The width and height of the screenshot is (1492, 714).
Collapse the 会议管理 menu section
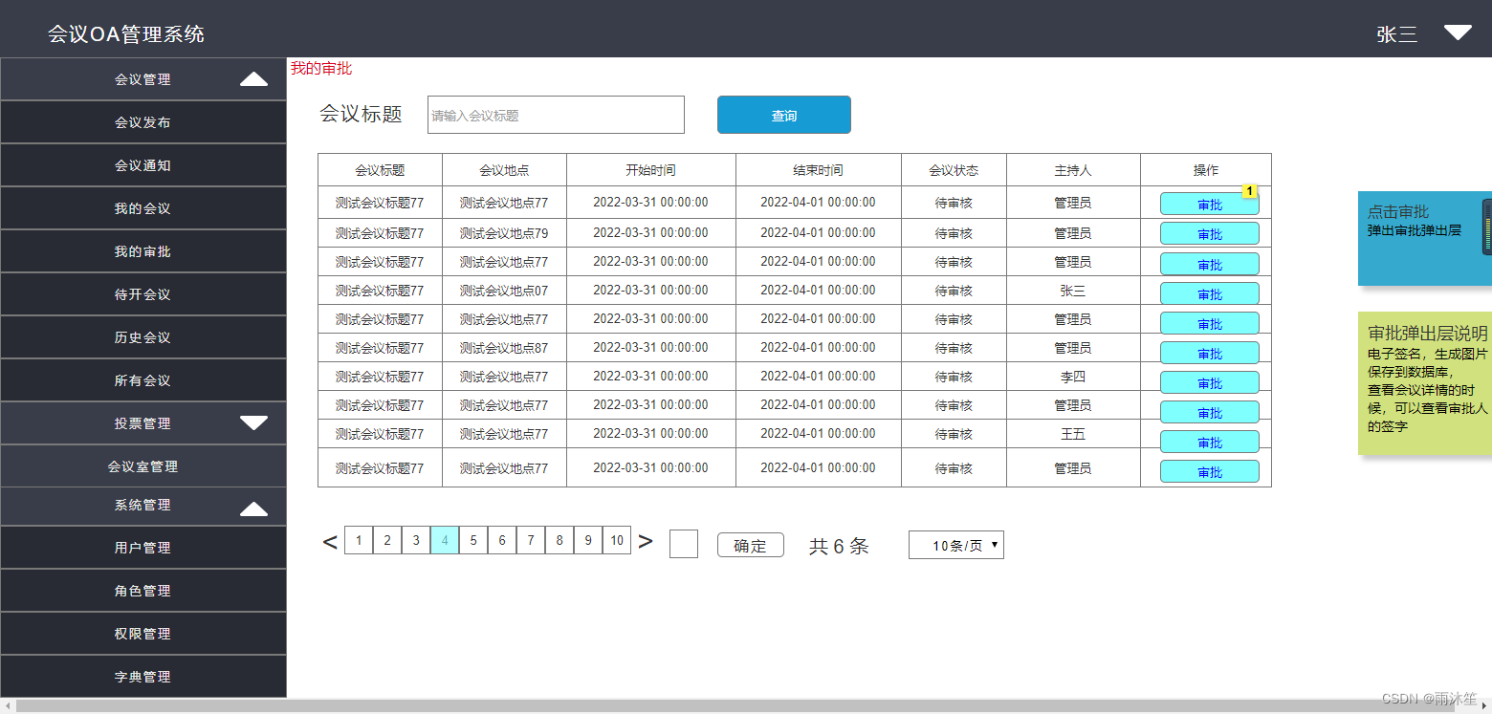tap(253, 79)
